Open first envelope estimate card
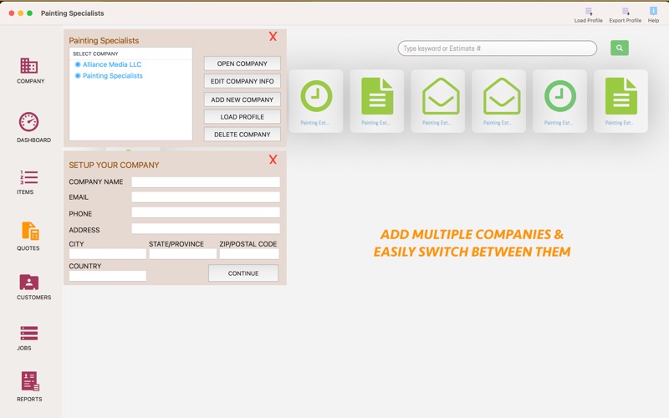669x418 pixels. [437, 101]
